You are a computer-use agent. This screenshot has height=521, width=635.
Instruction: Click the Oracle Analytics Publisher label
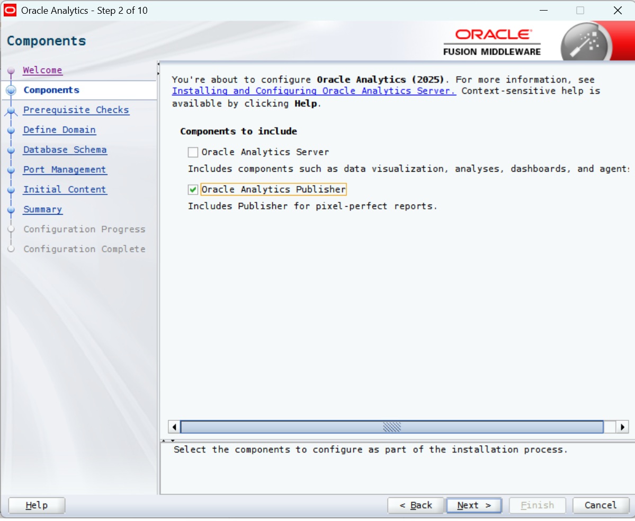274,190
